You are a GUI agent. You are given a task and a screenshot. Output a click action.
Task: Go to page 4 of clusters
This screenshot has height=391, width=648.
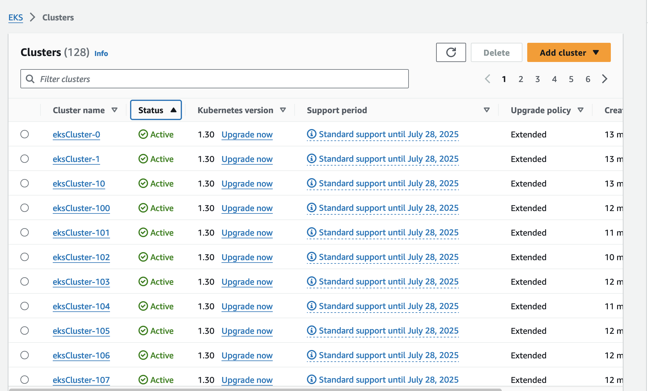pos(554,79)
